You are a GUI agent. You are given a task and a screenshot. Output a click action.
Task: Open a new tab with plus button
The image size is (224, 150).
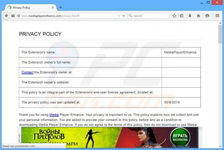tap(60, 8)
